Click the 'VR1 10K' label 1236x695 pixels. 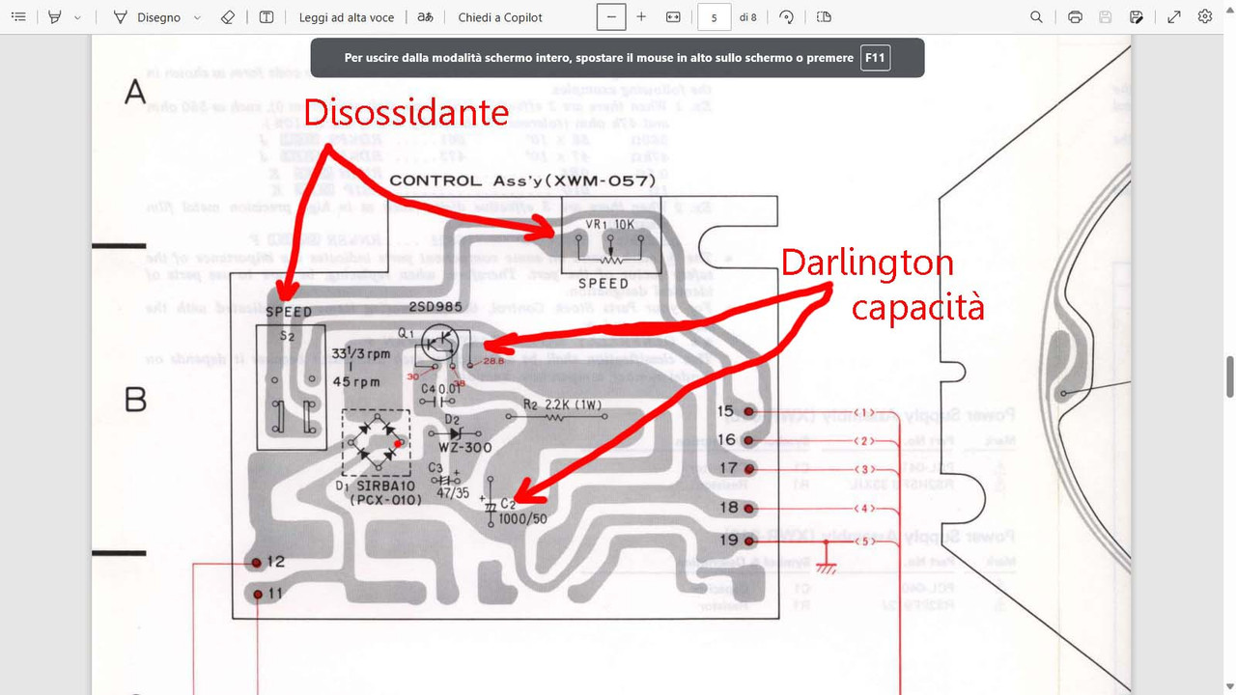pos(609,224)
